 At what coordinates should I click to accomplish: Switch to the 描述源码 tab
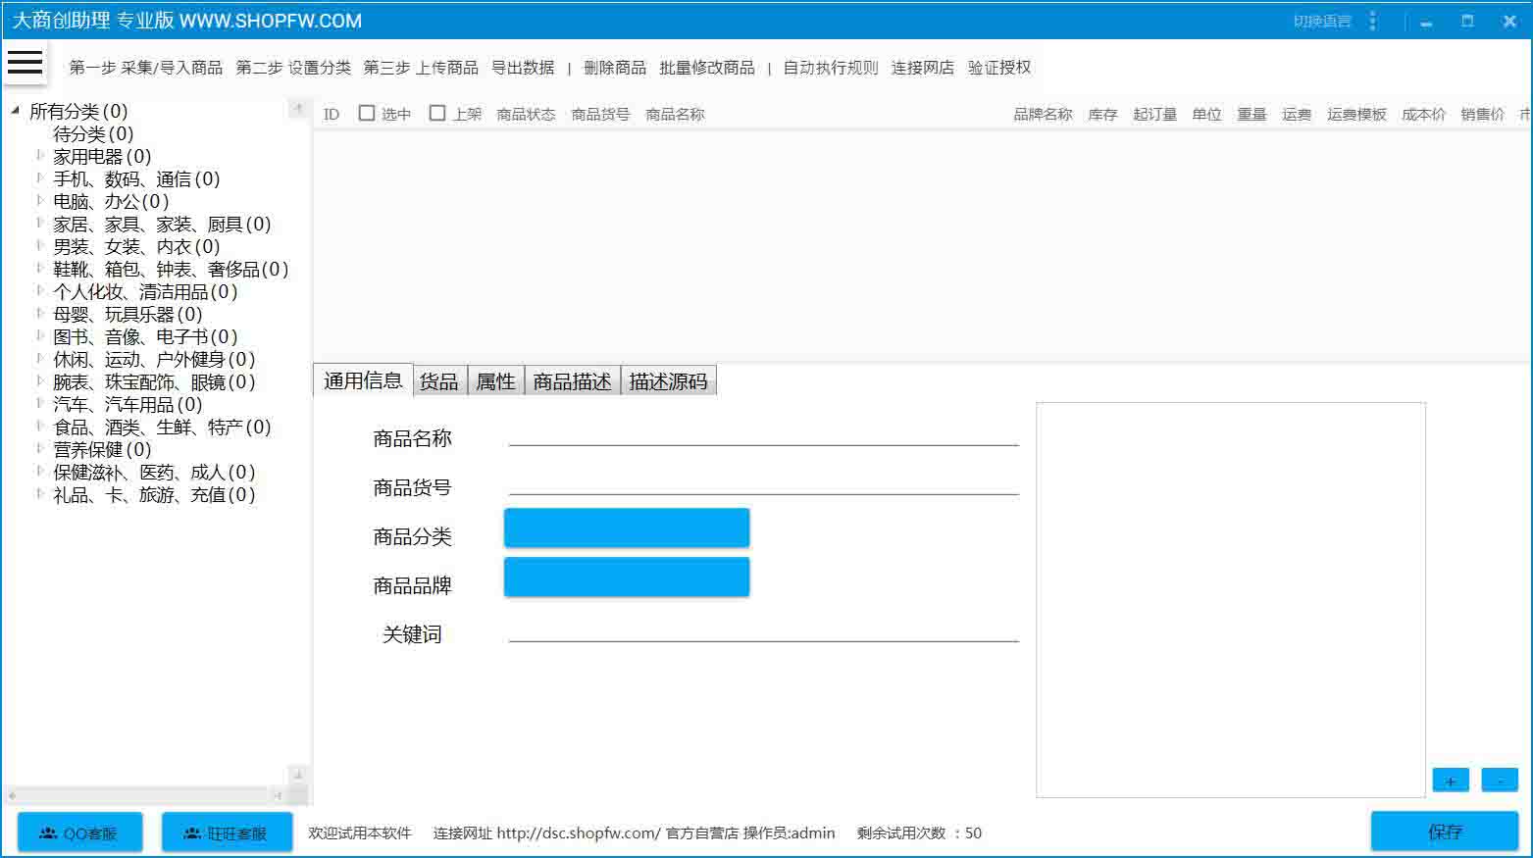pyautogui.click(x=669, y=380)
